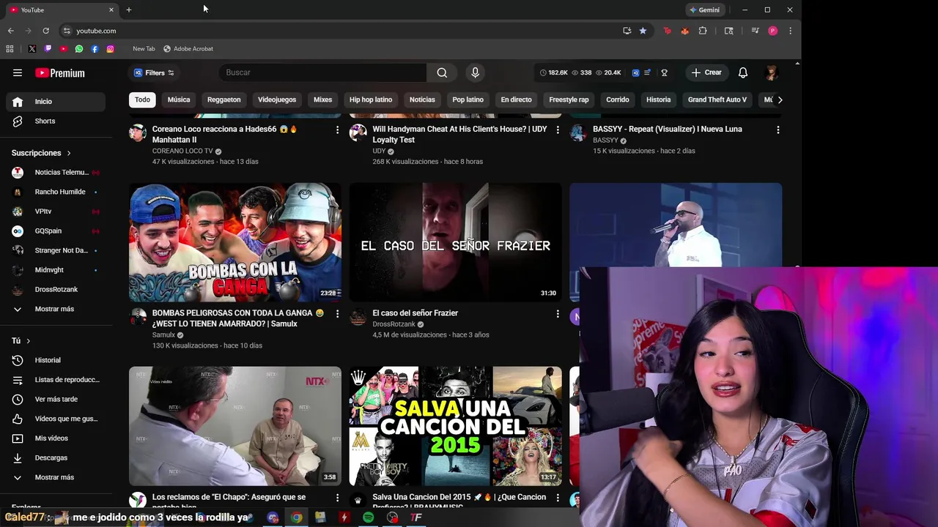The image size is (938, 527).
Task: Open the YouTube guide hamburger menu
Action: coord(18,72)
